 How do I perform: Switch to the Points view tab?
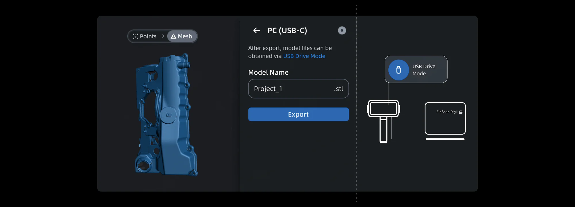145,36
